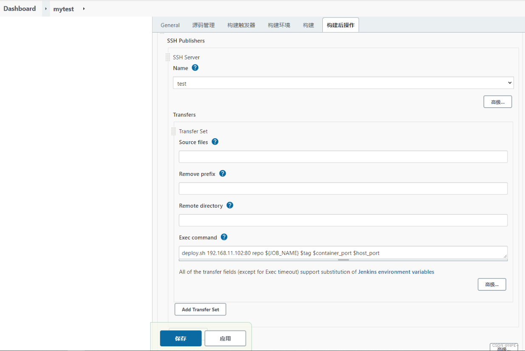Viewport: 525px width, 351px height.
Task: Save the job with 保存
Action: tap(181, 338)
